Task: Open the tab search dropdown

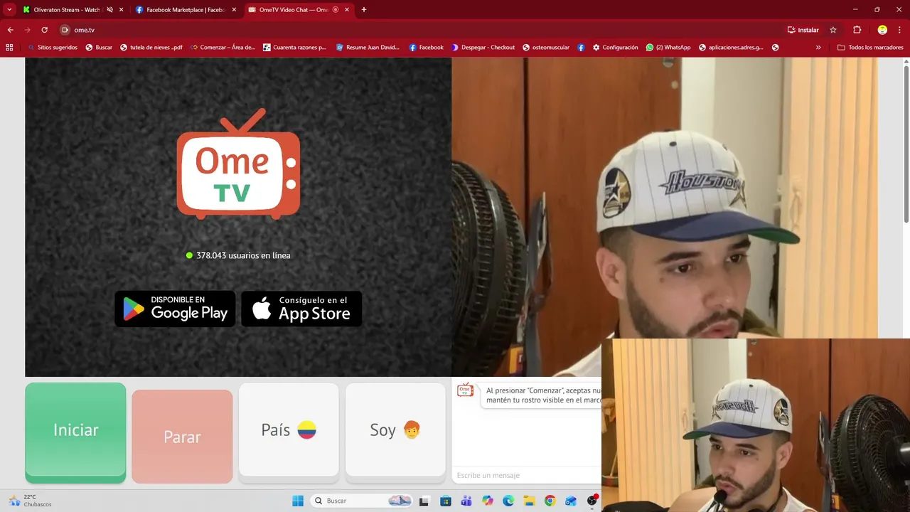Action: click(x=9, y=10)
